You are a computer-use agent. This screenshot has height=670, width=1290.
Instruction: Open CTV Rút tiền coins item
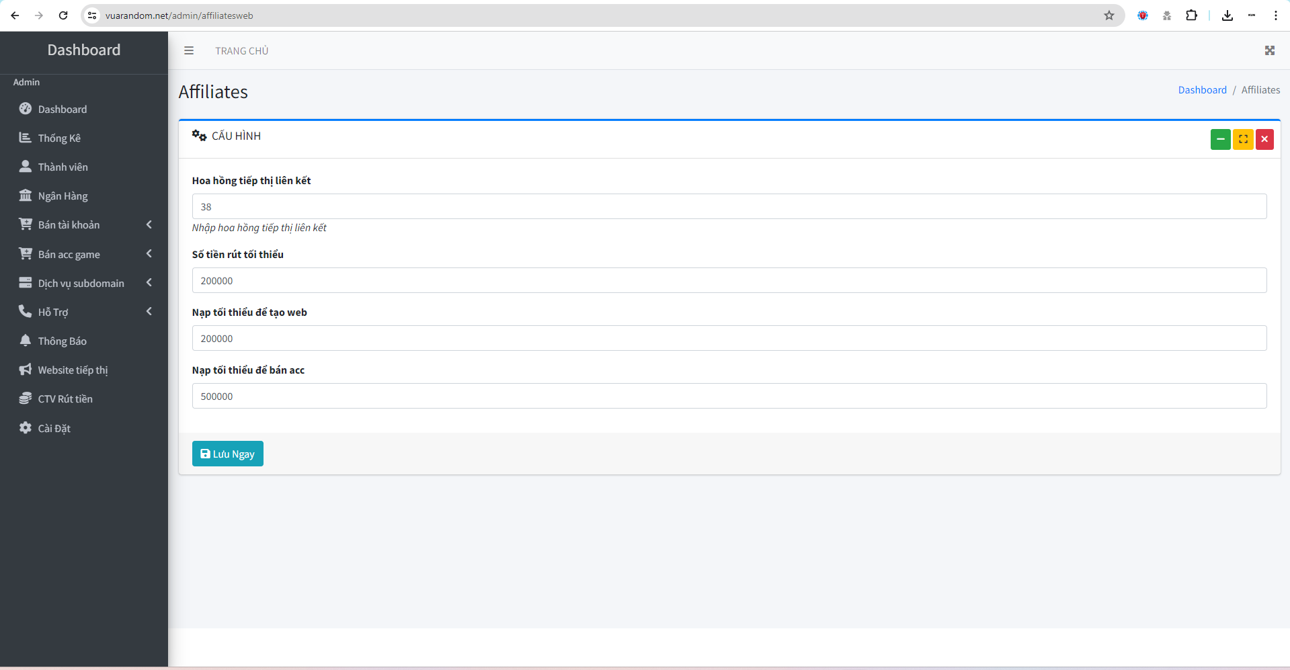[26, 399]
